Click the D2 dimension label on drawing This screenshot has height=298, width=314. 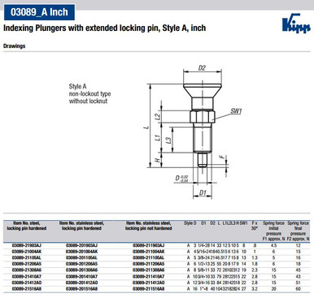(202, 67)
